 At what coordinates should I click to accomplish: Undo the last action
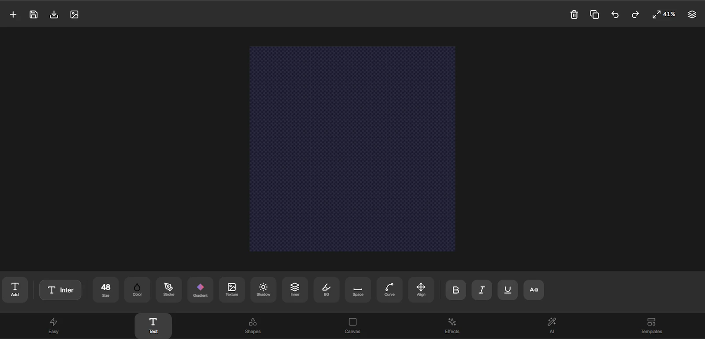pyautogui.click(x=615, y=15)
